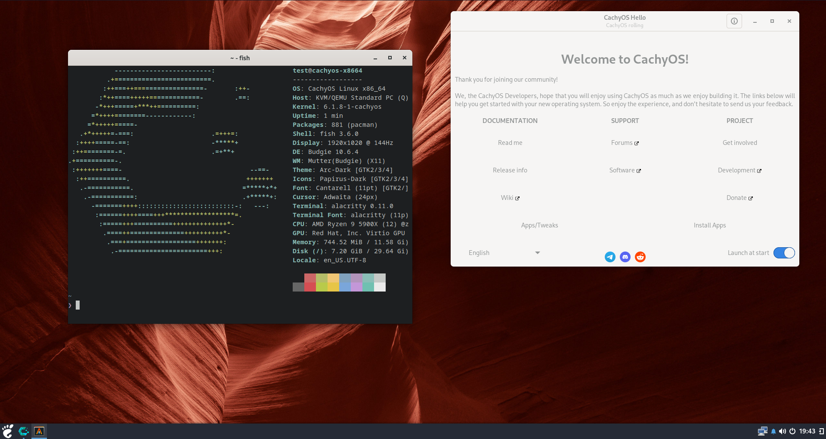Click the Install Apps button

coord(709,225)
